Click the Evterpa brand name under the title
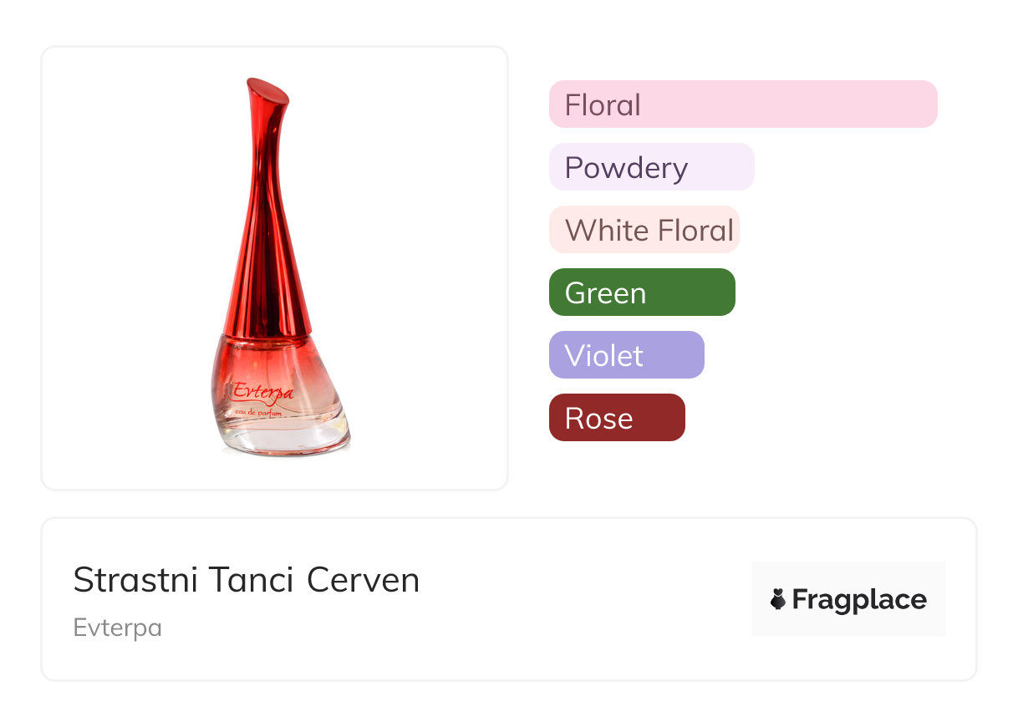 tap(117, 628)
